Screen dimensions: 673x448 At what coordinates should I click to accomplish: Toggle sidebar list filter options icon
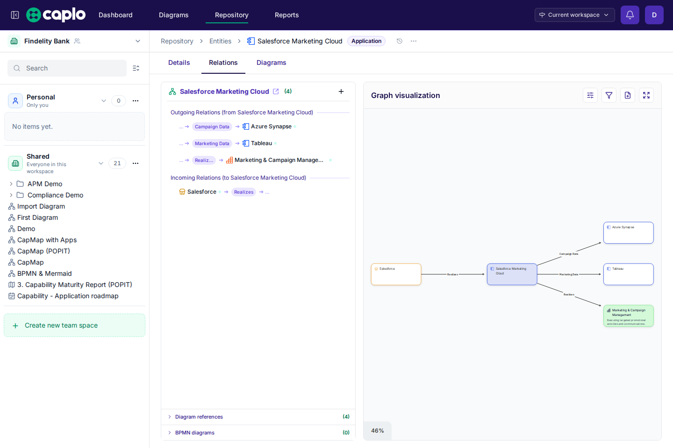click(x=136, y=68)
